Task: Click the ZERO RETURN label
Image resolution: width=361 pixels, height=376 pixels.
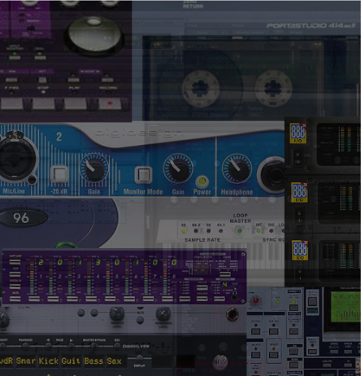Action: pos(193,4)
